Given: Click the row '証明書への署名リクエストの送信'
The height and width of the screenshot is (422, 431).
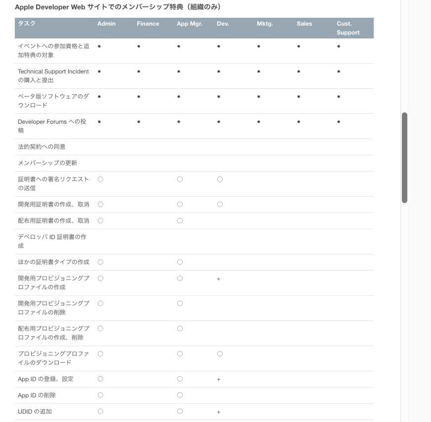Looking at the screenshot, I should (x=194, y=184).
